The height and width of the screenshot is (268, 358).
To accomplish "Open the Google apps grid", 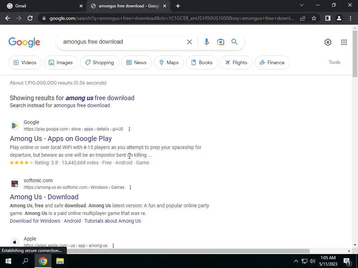I will point(344,42).
